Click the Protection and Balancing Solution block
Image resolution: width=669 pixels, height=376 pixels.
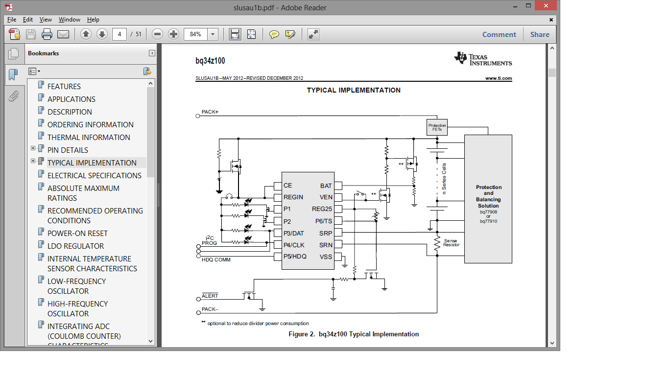pyautogui.click(x=488, y=199)
